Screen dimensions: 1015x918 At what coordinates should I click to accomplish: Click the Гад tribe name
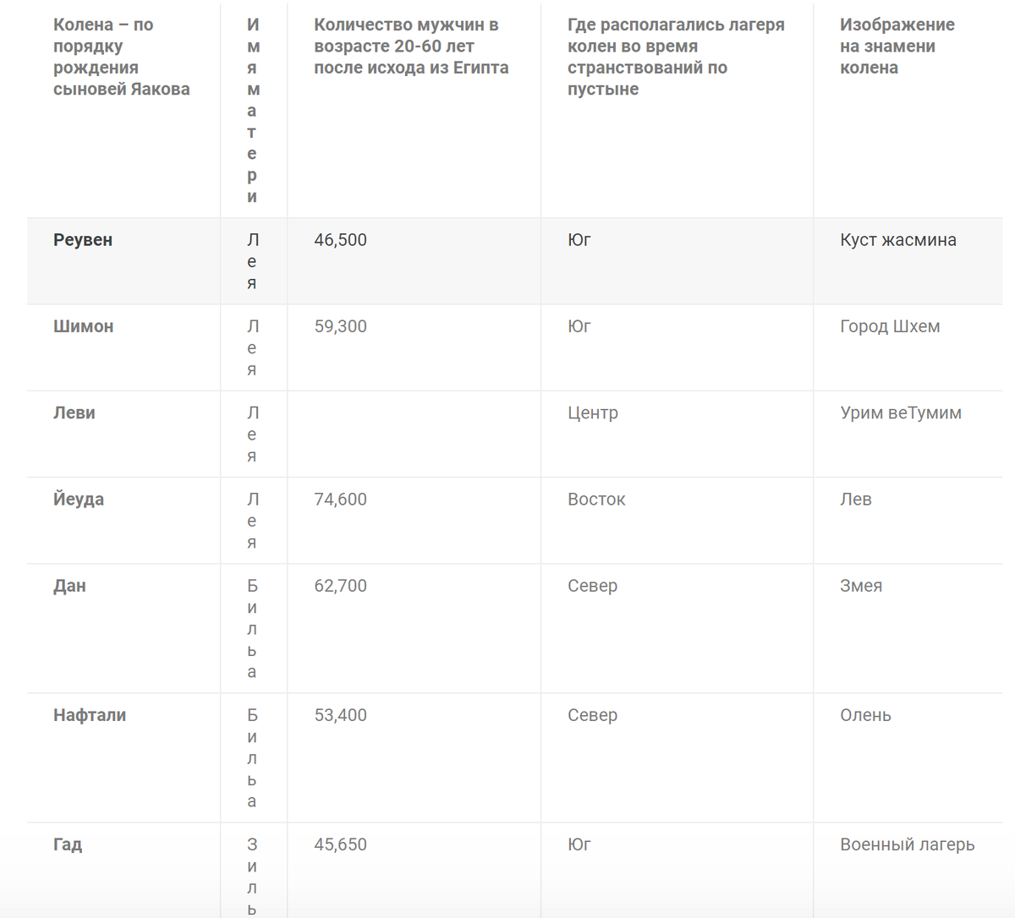tap(68, 844)
